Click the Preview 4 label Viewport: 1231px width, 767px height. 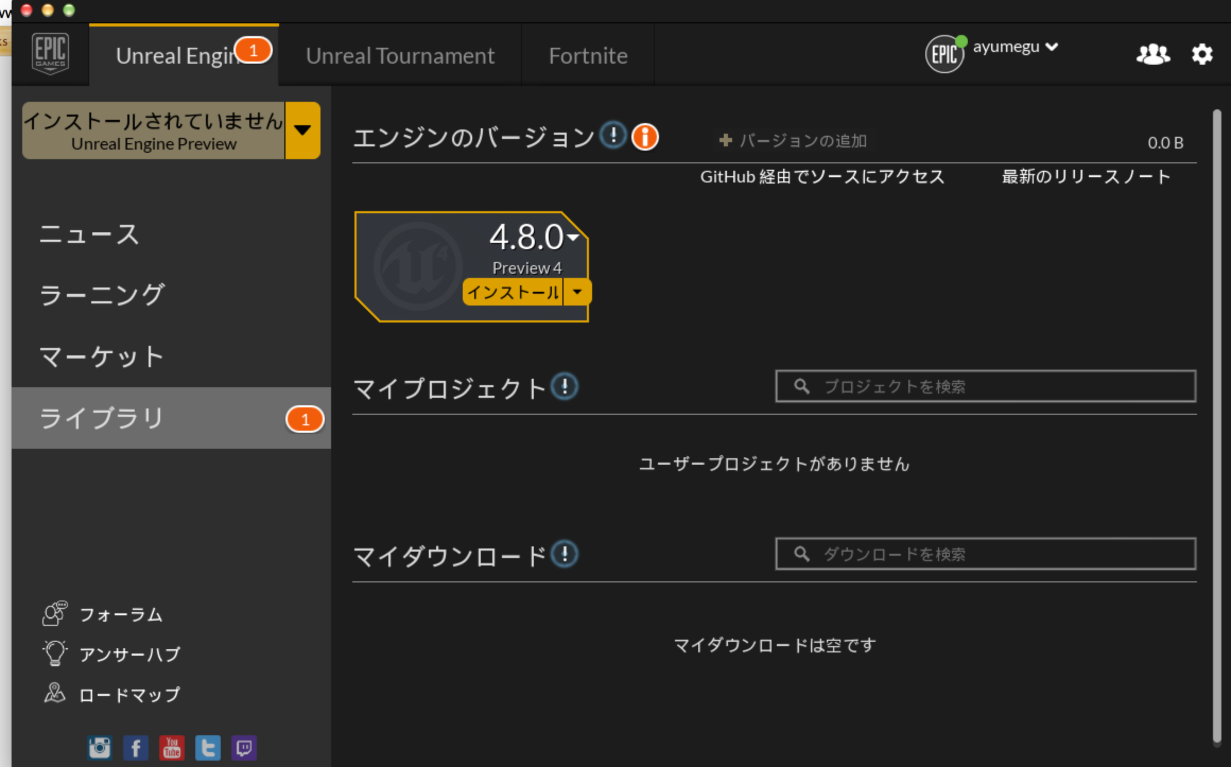(x=527, y=268)
